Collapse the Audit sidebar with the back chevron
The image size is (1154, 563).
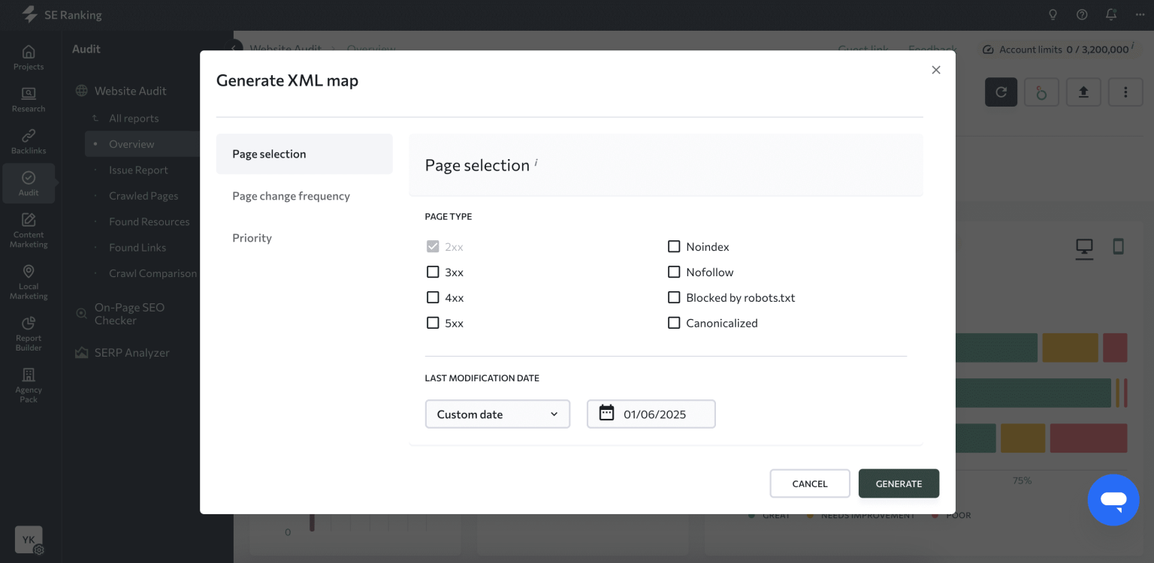point(234,48)
